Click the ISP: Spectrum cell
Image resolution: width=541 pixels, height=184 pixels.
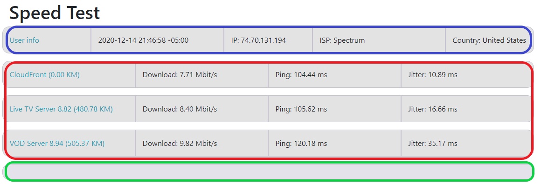pos(379,40)
